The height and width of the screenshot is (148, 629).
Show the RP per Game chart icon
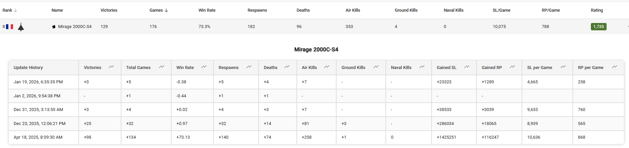[615, 67]
